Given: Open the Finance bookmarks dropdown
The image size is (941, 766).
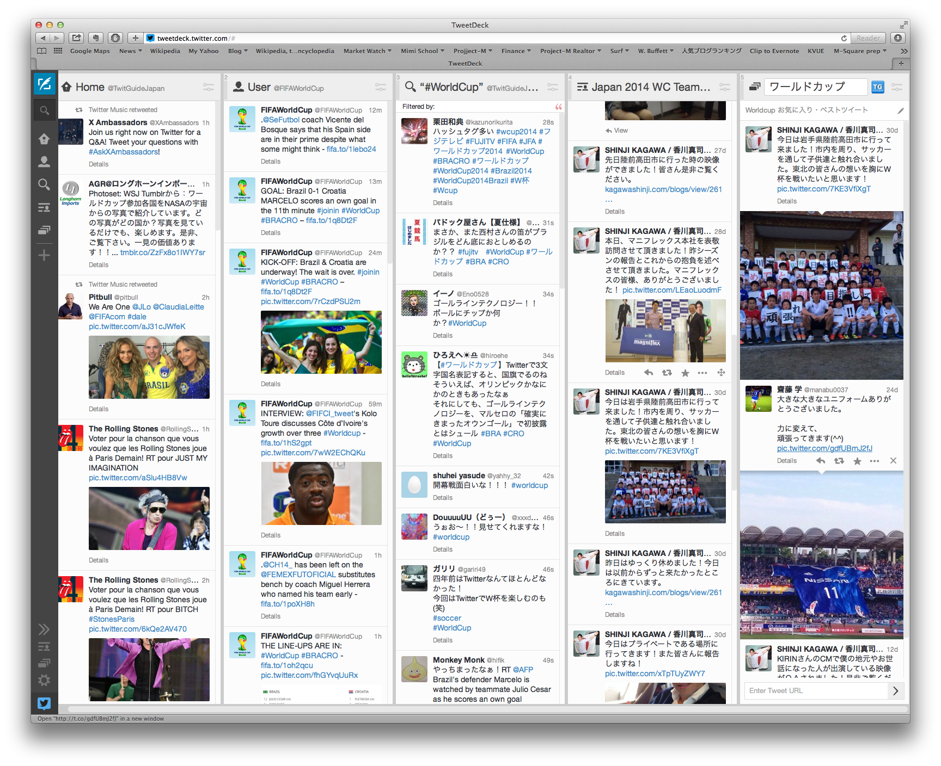Looking at the screenshot, I should click(516, 51).
